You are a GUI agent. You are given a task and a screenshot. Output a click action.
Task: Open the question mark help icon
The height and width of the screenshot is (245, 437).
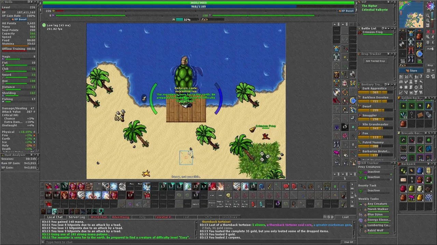(x=421, y=77)
